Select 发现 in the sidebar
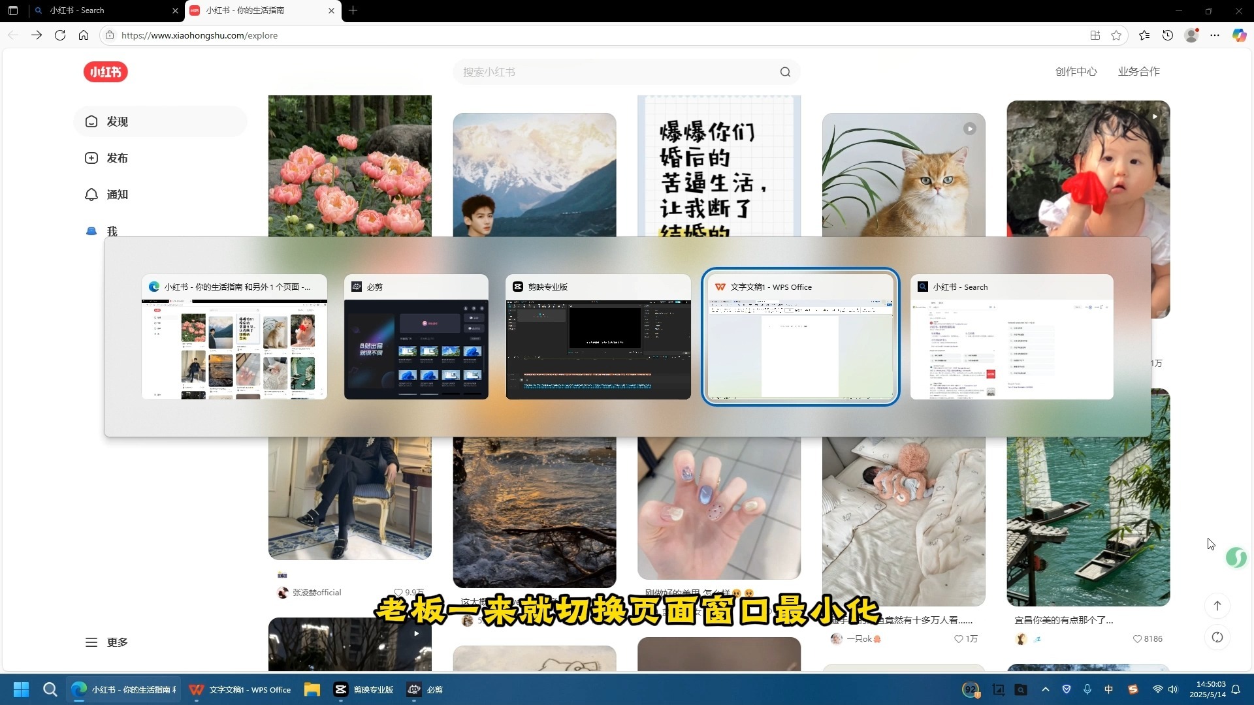Image resolution: width=1254 pixels, height=705 pixels. pyautogui.click(x=160, y=121)
